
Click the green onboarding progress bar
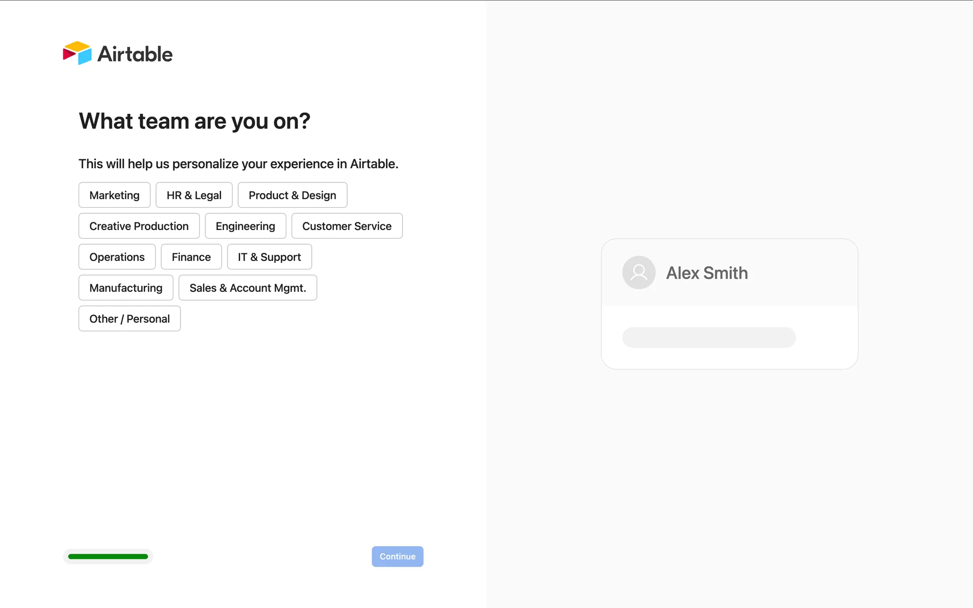(108, 556)
